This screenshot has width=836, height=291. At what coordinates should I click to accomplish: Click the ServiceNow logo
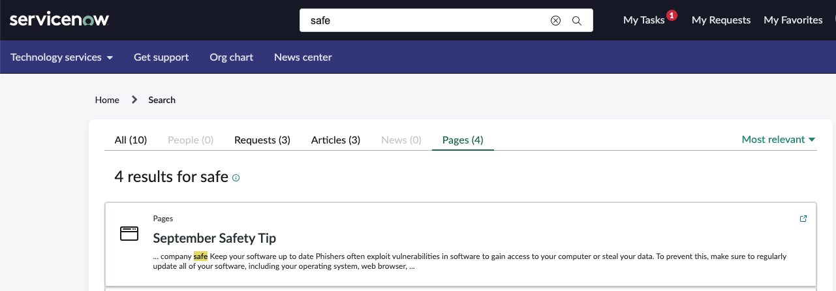59,20
